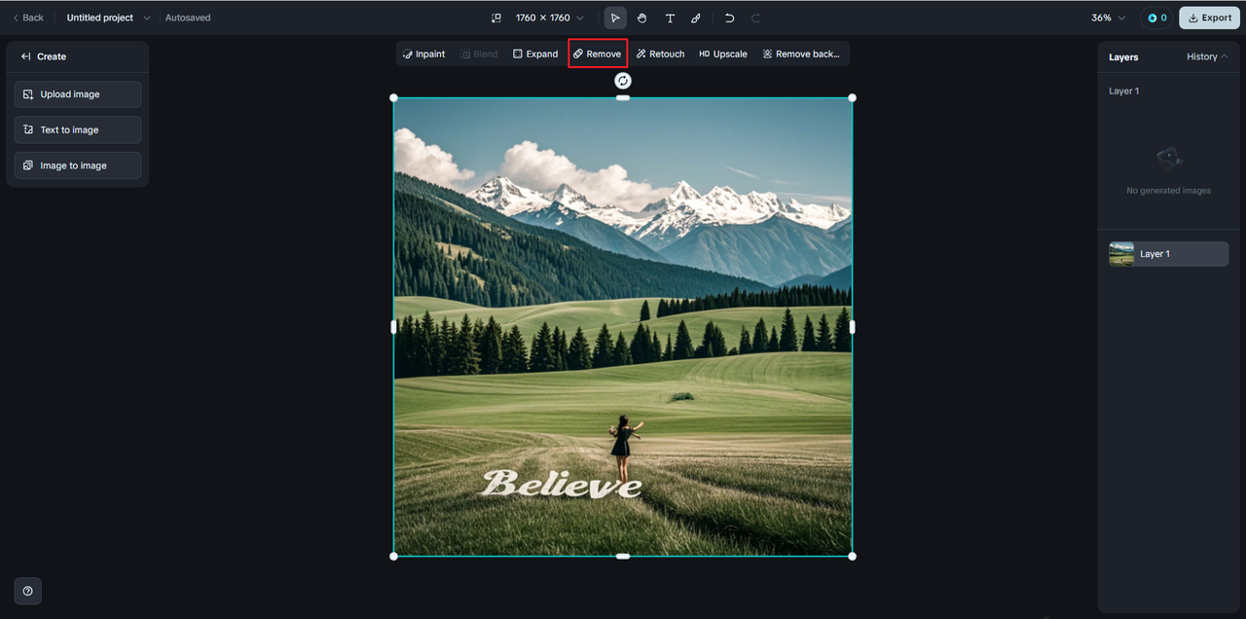Viewport: 1246px width, 619px height.
Task: Choose Remove background option
Action: [x=801, y=54]
